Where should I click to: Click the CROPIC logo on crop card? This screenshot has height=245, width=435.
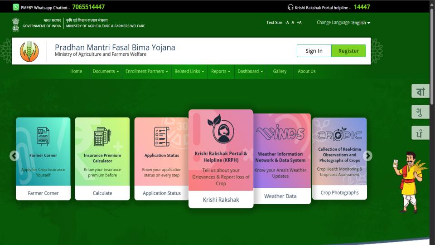click(339, 134)
